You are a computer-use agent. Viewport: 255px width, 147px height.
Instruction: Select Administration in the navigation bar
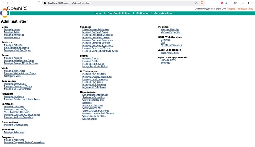tap(163, 13)
